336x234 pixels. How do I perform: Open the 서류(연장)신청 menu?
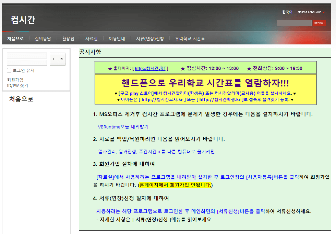(150, 38)
